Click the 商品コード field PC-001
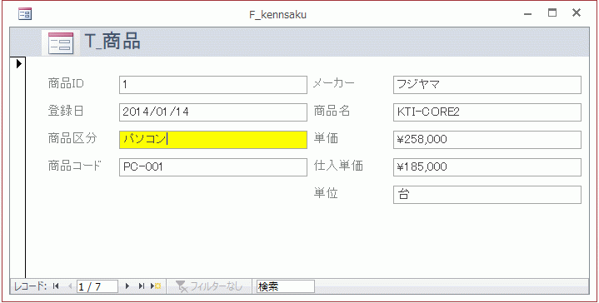 pyautogui.click(x=213, y=167)
